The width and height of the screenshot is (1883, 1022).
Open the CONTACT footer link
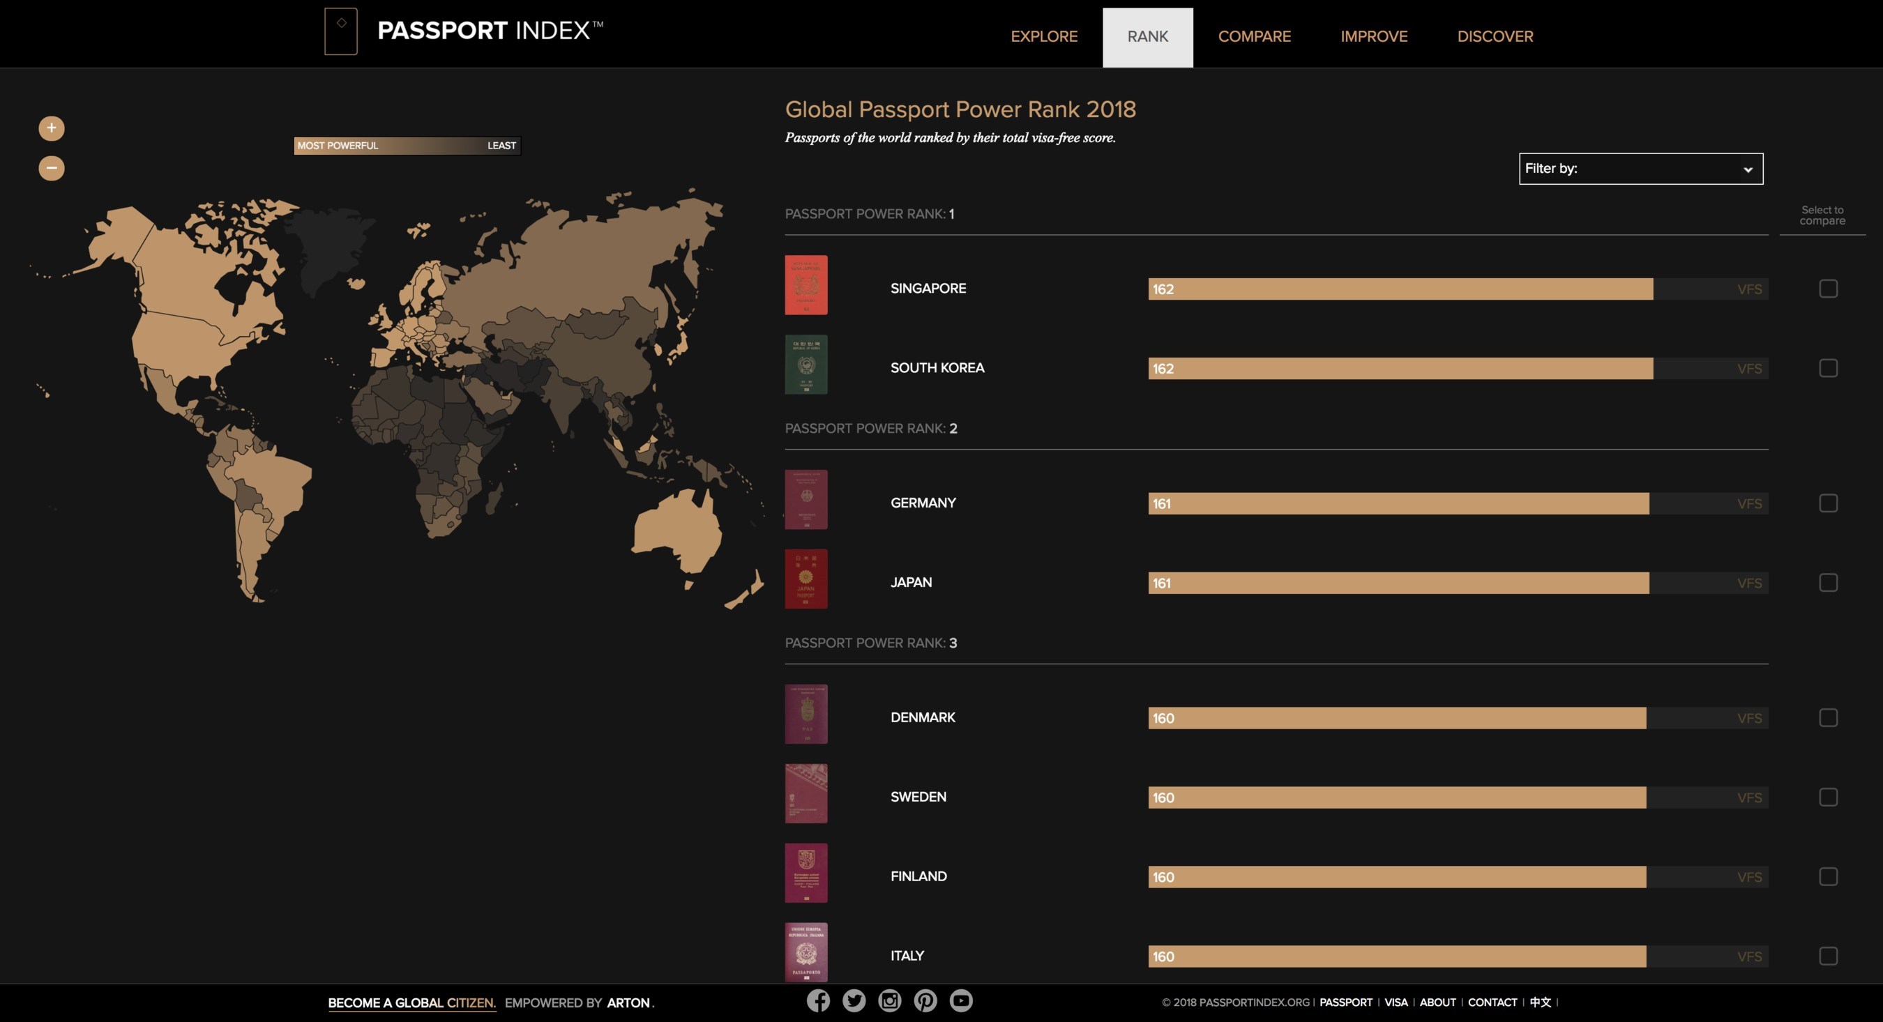pyautogui.click(x=1492, y=1002)
